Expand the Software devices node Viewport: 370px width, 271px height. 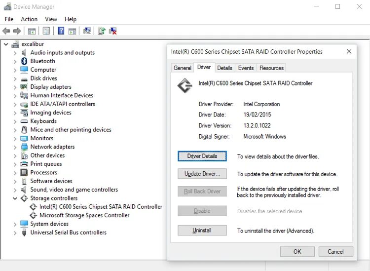click(15, 181)
